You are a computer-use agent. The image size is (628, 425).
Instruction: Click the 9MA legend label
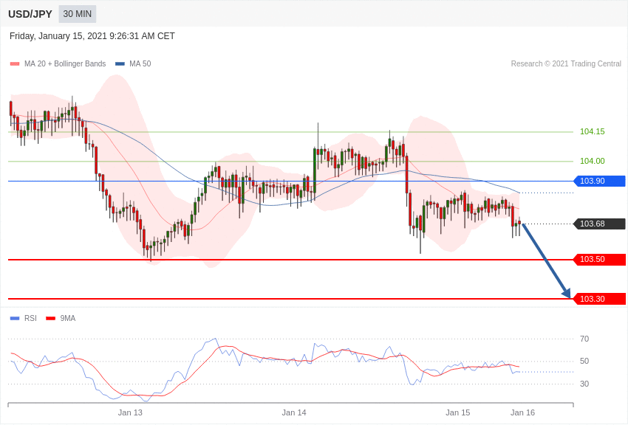68,318
